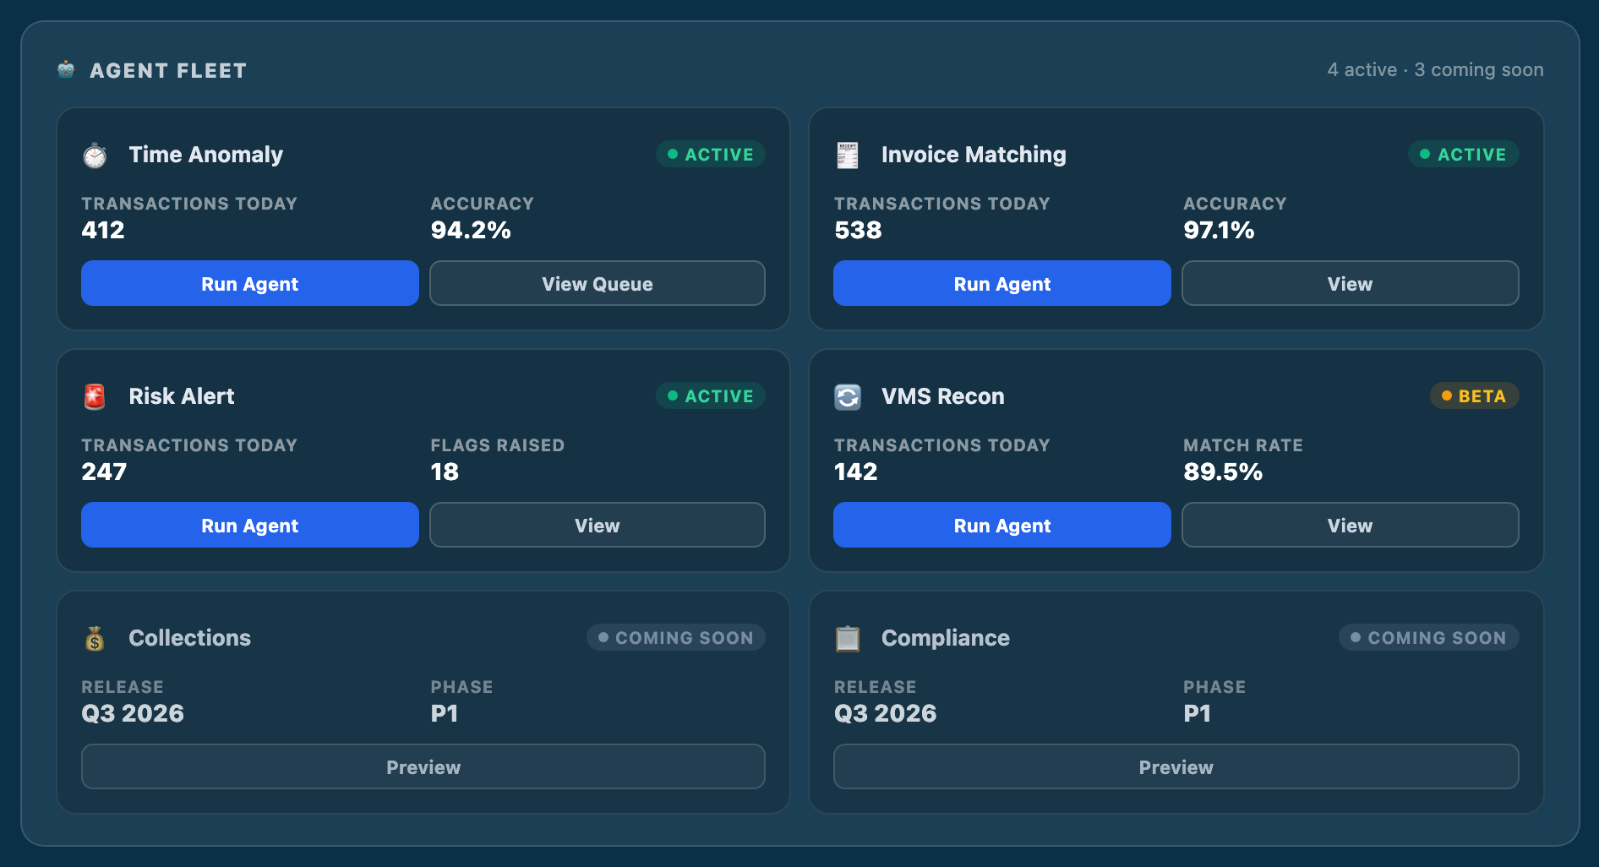
Task: Click the COMING SOON badge on Compliance
Action: (x=1427, y=638)
